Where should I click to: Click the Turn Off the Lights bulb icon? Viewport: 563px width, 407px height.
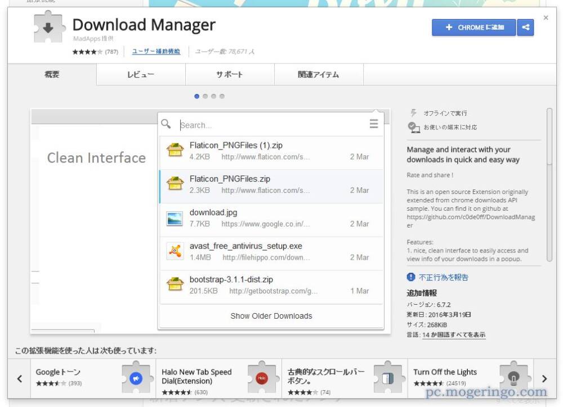514,378
